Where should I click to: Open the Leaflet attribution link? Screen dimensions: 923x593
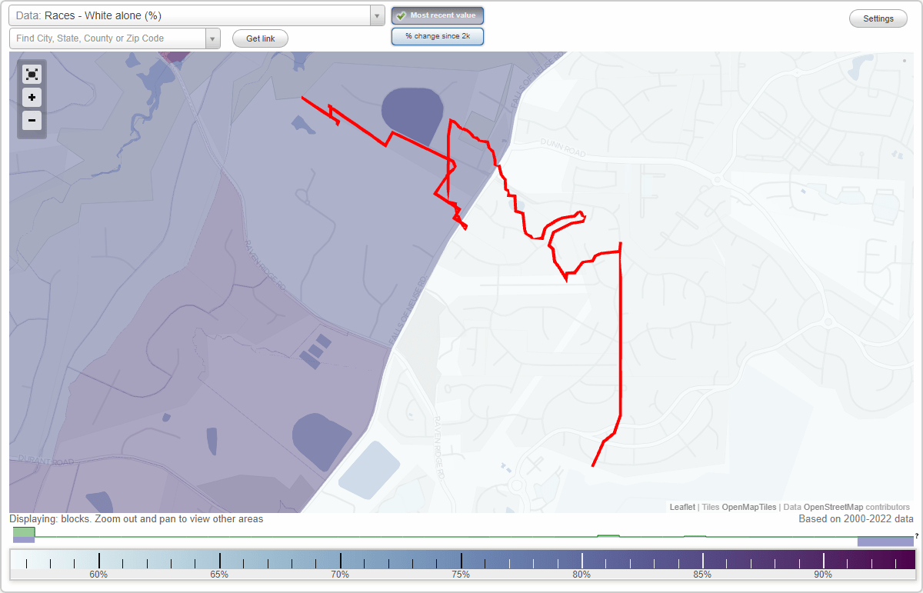tap(682, 507)
